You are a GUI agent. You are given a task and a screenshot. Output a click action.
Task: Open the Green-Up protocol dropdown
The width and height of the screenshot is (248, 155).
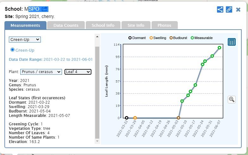[x=25, y=39]
